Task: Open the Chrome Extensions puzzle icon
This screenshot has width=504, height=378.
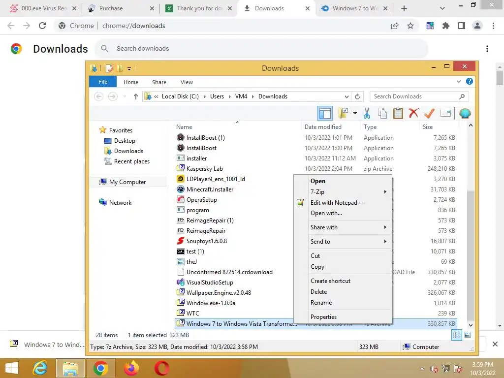Action: point(445,26)
